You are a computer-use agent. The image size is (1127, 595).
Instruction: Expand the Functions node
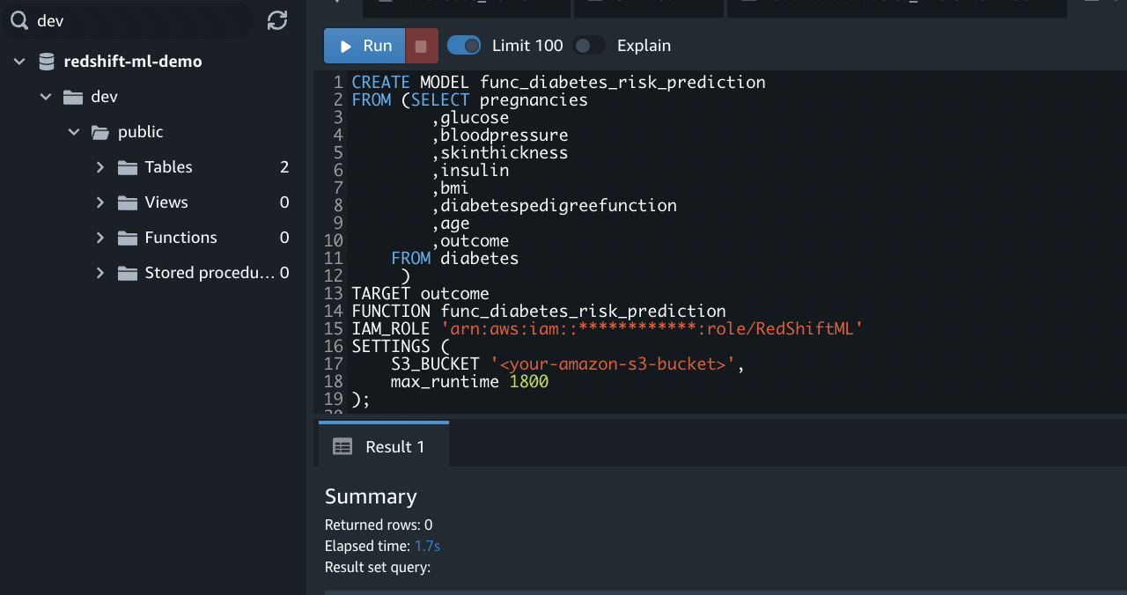(x=100, y=238)
